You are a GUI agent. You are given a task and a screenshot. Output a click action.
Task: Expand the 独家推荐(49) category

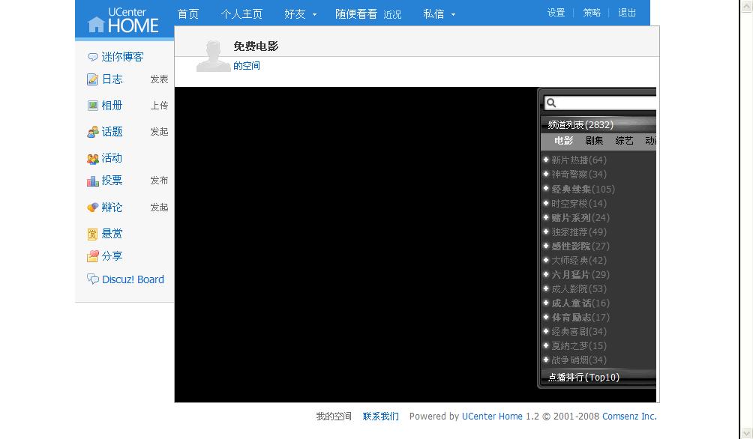tap(545, 231)
